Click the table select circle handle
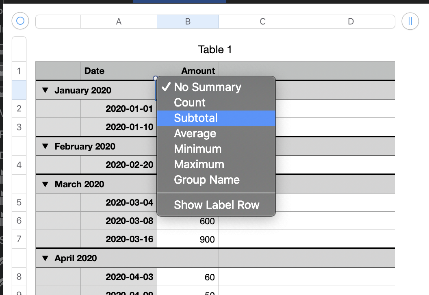The width and height of the screenshot is (429, 295). (x=20, y=21)
